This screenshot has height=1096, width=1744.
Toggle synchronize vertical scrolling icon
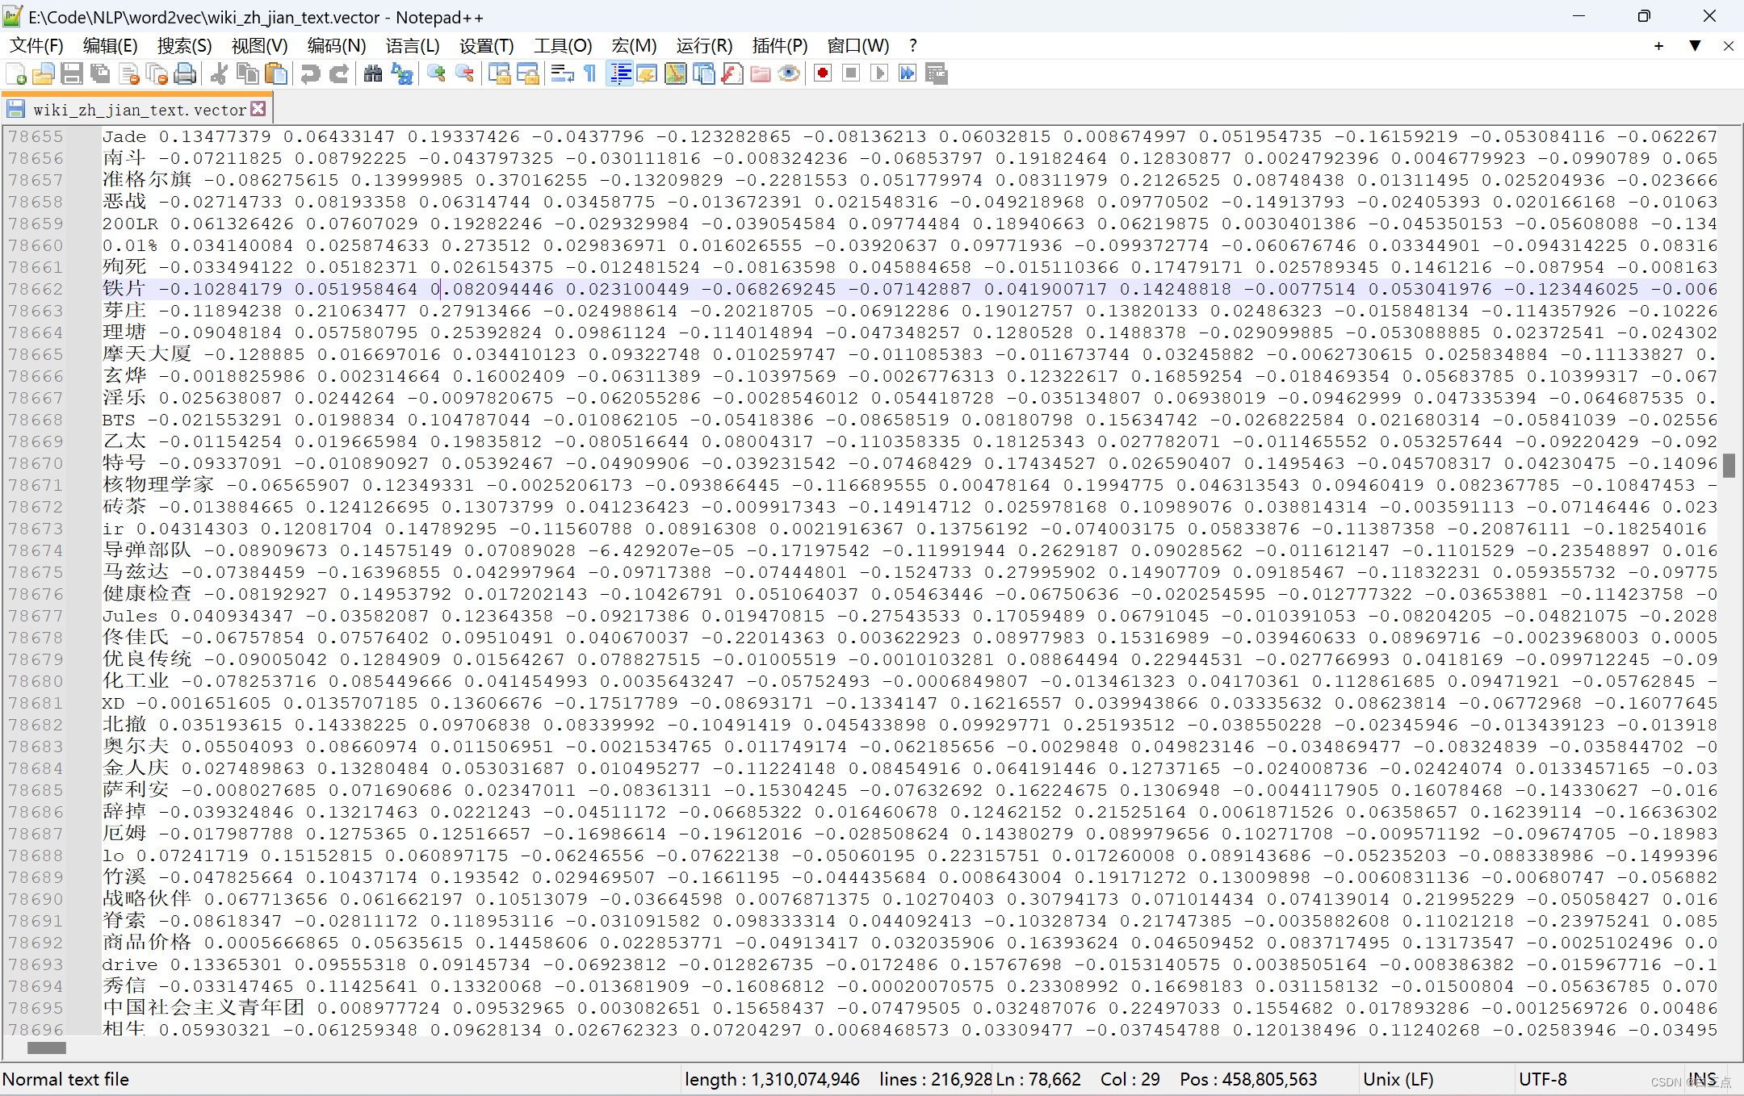(x=499, y=74)
